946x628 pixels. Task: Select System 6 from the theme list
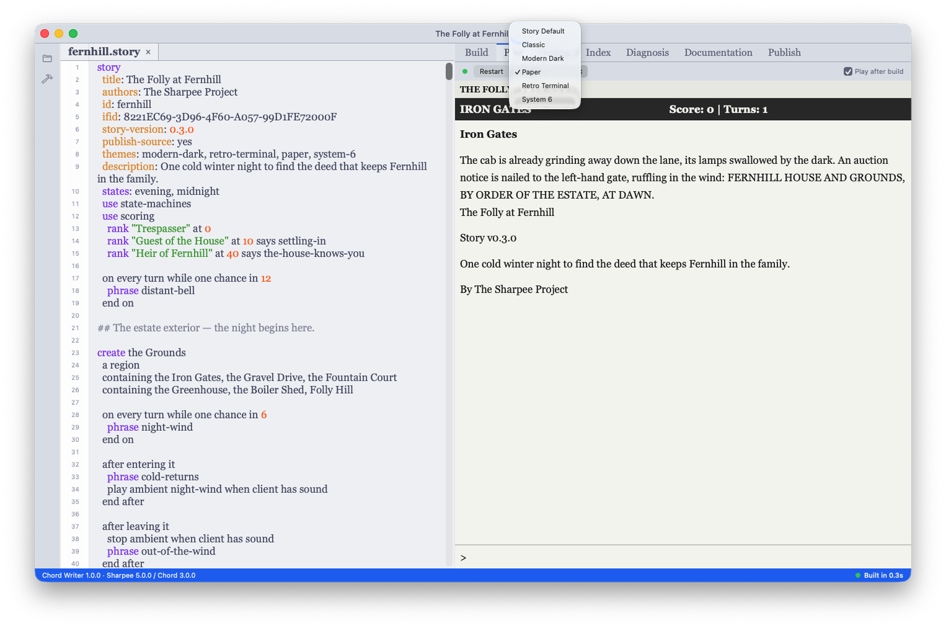[537, 100]
